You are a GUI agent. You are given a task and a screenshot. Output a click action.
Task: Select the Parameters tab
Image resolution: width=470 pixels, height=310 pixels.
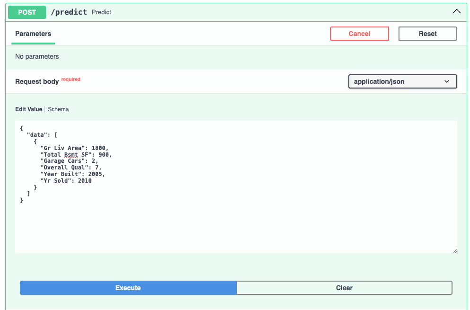(33, 34)
